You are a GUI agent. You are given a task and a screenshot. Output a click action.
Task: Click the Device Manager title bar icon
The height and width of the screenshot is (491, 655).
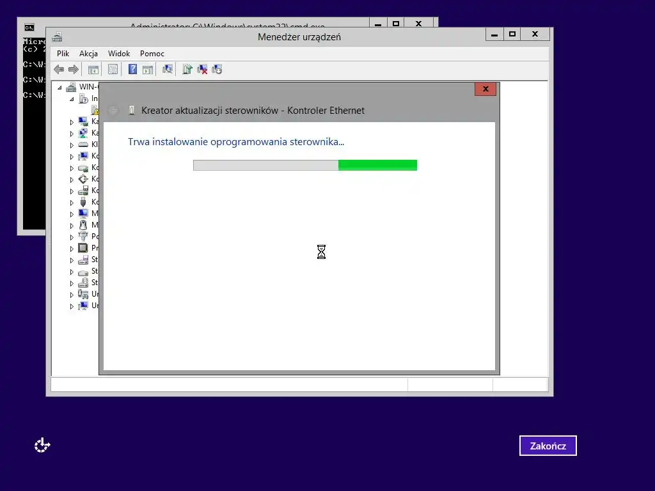click(57, 37)
